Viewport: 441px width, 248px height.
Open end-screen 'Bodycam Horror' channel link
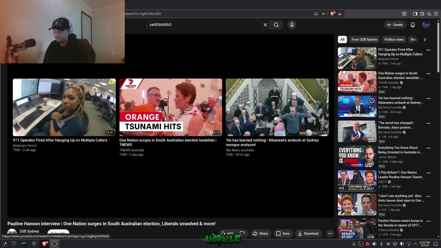click(25, 146)
